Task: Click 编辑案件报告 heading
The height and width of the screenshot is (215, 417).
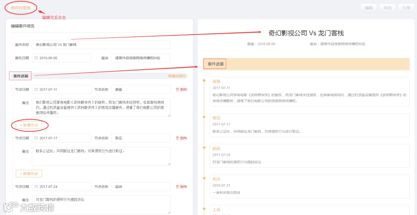Action: 23,26
